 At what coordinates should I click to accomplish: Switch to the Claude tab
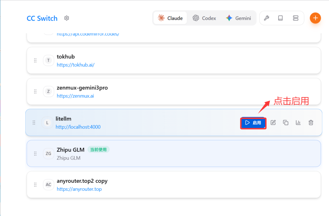(x=170, y=18)
